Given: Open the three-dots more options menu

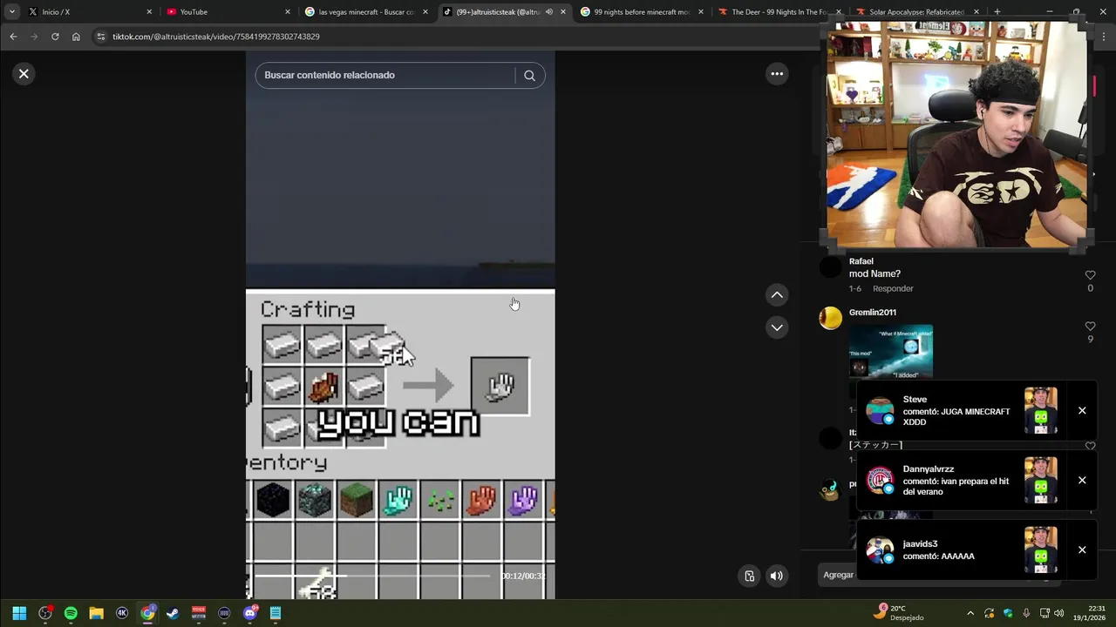Looking at the screenshot, I should [x=777, y=74].
